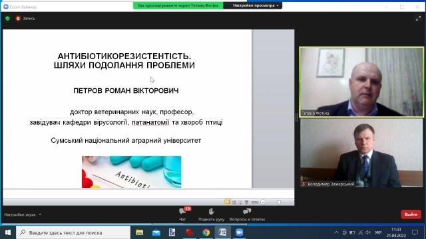The width and height of the screenshot is (426, 239).
Task: Click Настройки звука label
Action: click(x=19, y=214)
